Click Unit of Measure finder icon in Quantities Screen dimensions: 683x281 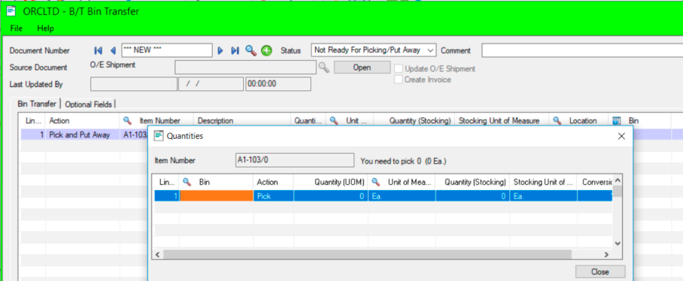point(376,183)
